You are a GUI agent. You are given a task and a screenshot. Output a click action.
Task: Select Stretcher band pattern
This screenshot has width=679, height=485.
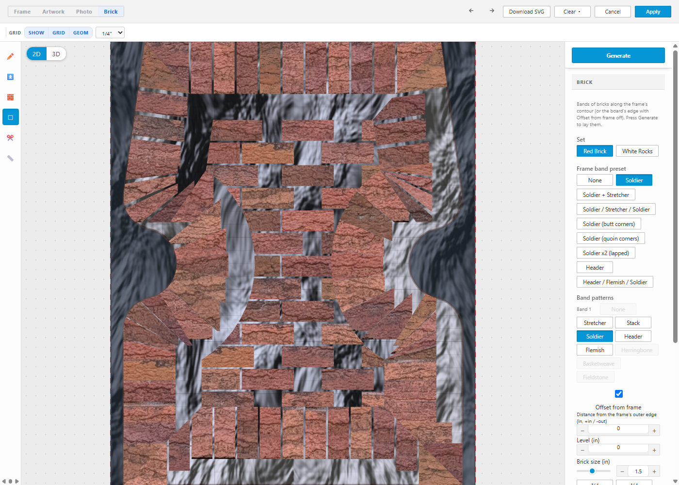tap(595, 323)
